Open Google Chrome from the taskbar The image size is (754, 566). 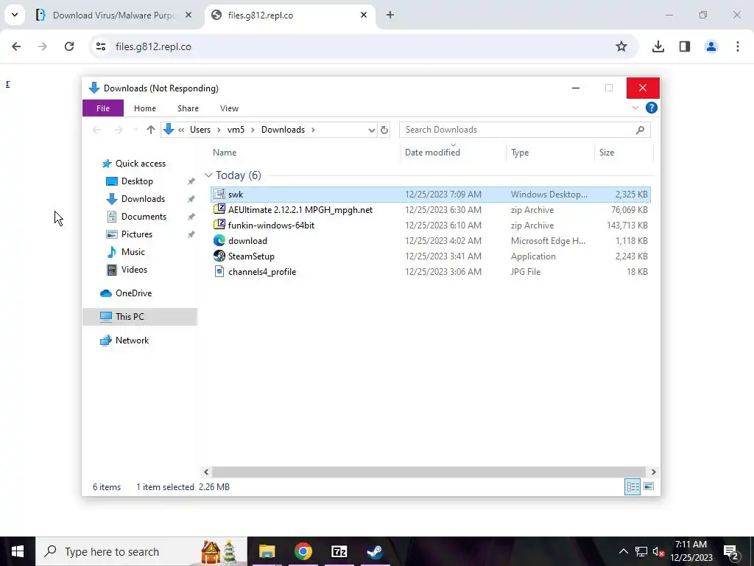point(303,551)
